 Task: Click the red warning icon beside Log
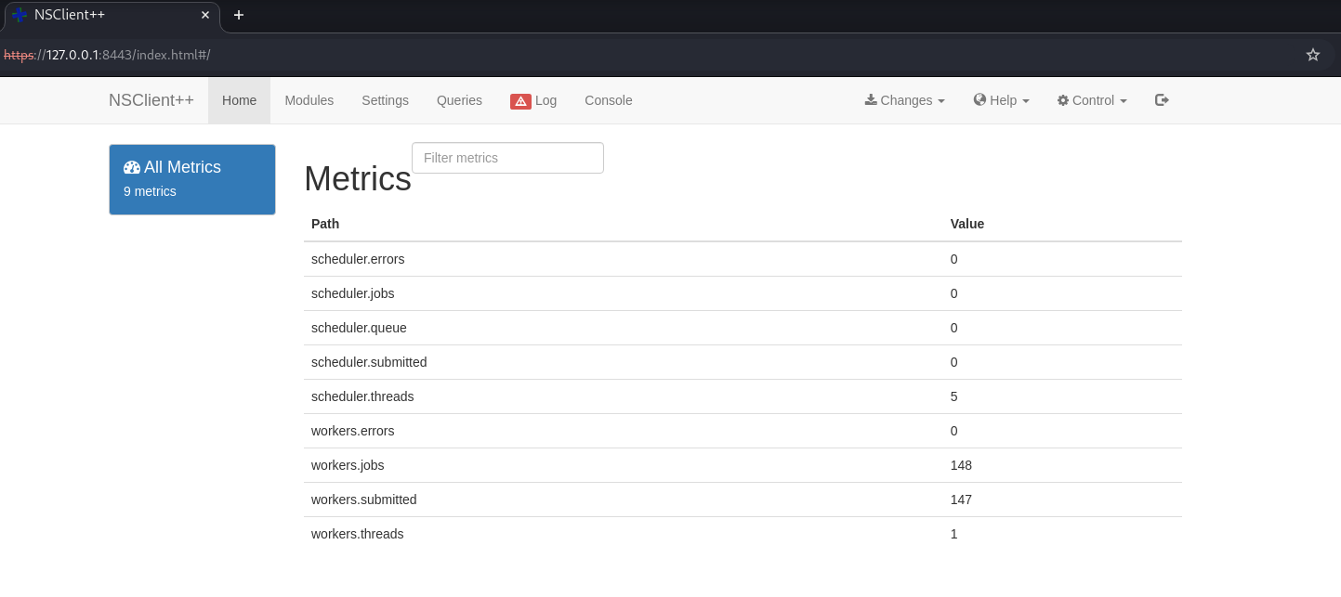tap(520, 101)
